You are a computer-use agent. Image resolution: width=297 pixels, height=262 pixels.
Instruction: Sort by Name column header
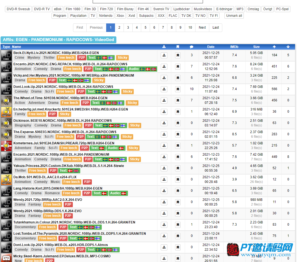point(17,47)
